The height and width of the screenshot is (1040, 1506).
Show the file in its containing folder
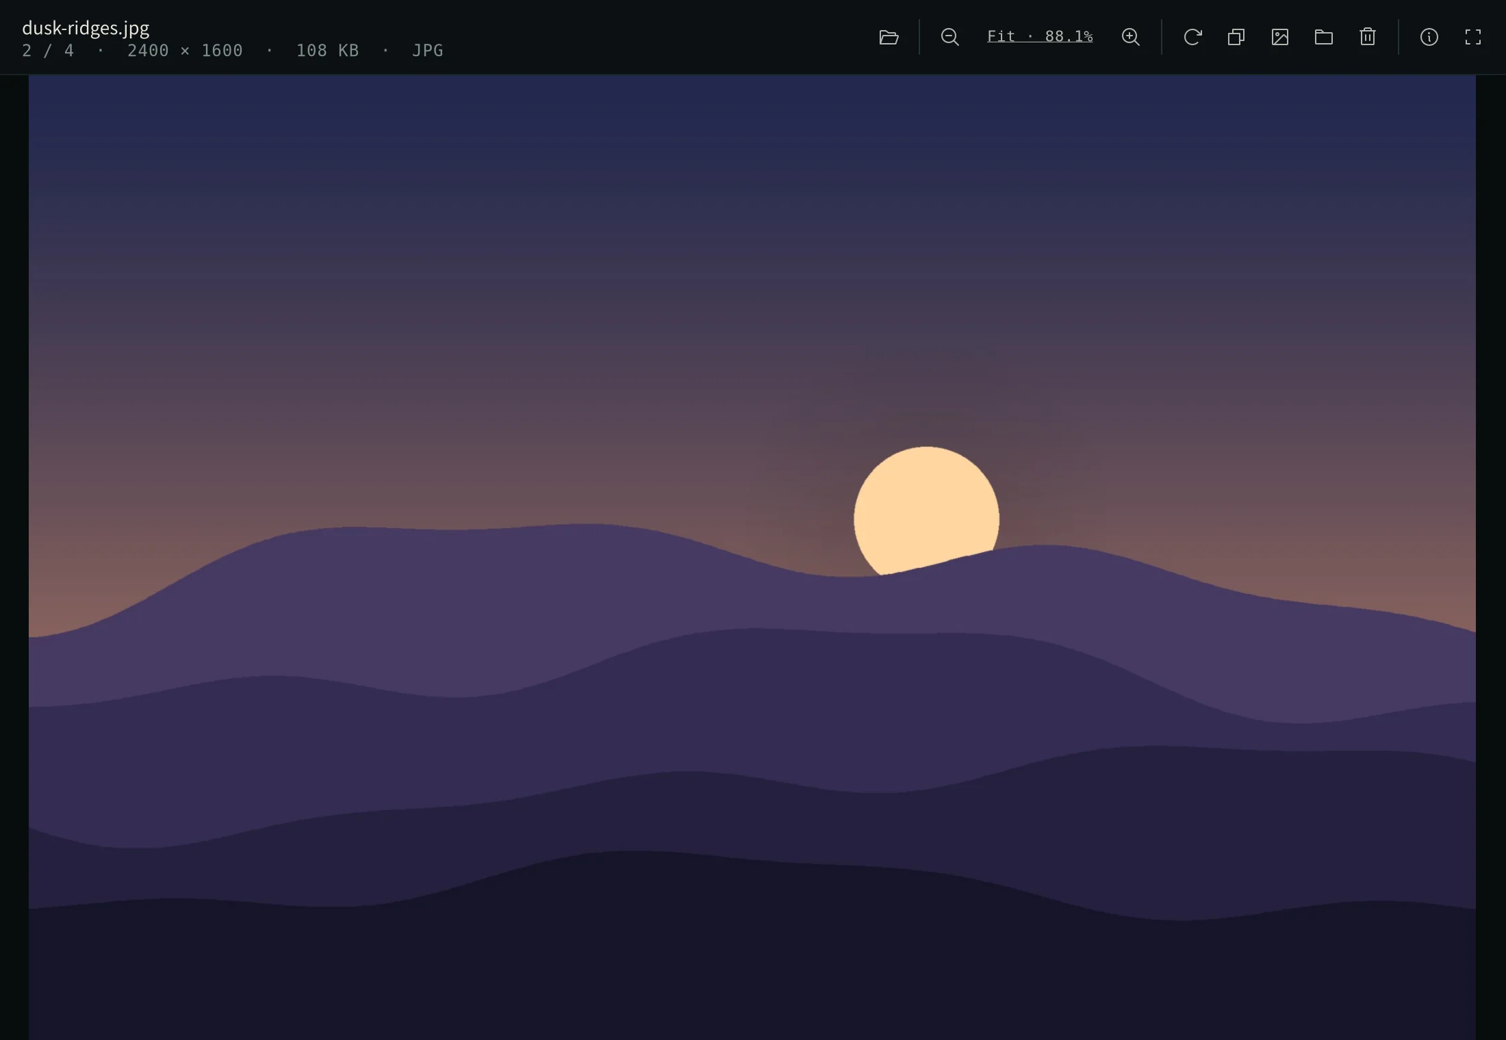tap(1324, 37)
